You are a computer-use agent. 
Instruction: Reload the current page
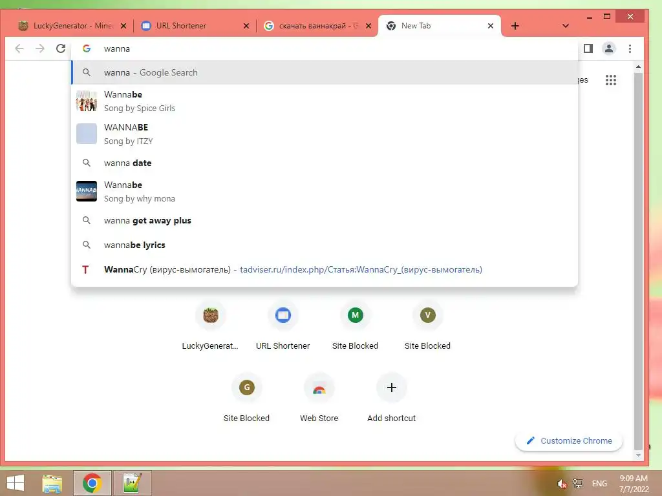tap(61, 48)
